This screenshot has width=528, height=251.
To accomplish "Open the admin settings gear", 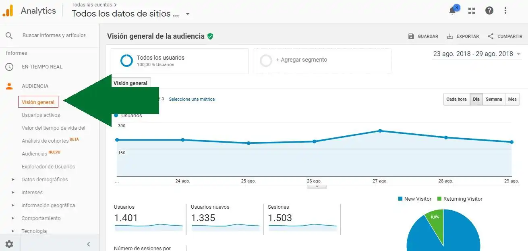I will [9, 244].
